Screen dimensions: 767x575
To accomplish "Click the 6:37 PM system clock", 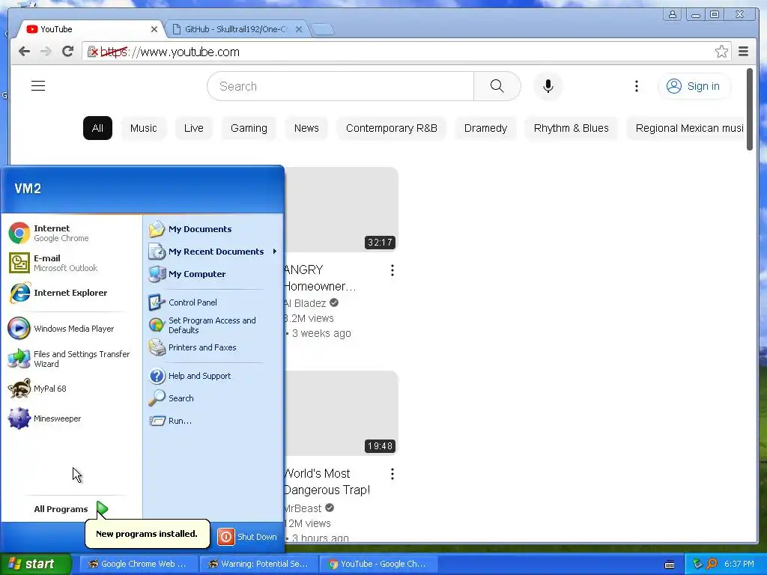I will (x=739, y=564).
